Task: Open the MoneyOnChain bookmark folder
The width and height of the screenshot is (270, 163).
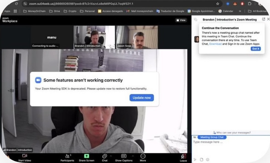Action: coord(34,11)
